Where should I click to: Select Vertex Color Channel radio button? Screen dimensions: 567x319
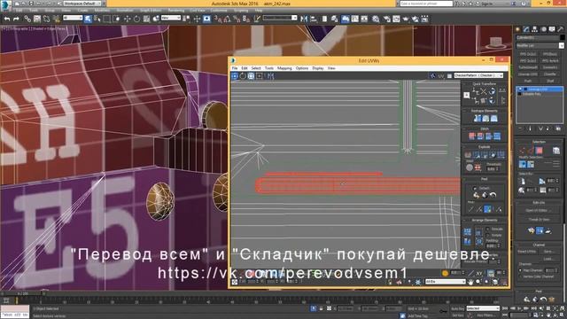tap(520, 276)
